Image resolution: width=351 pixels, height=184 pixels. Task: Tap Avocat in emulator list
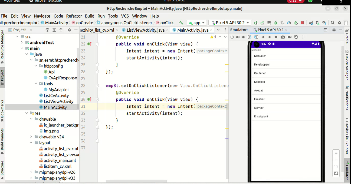click(286, 90)
